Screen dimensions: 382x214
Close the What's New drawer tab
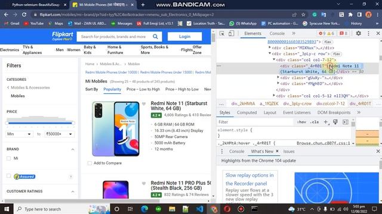point(277,151)
